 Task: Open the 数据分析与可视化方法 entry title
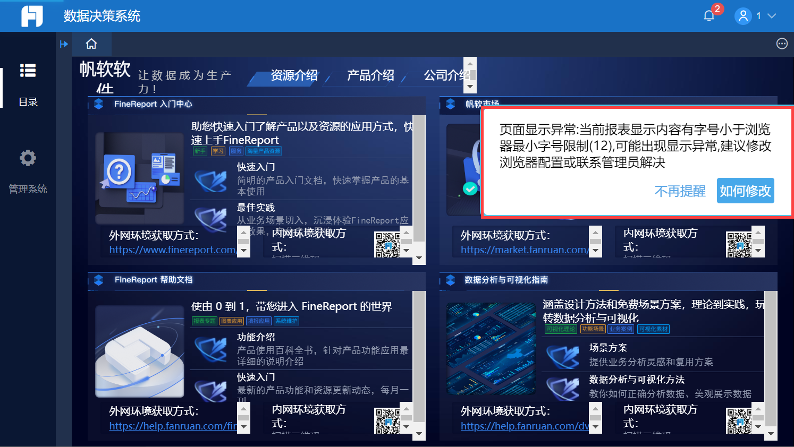pos(637,380)
